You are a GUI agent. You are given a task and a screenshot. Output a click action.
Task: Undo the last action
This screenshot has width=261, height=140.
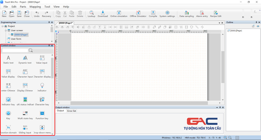[x=37, y=14]
